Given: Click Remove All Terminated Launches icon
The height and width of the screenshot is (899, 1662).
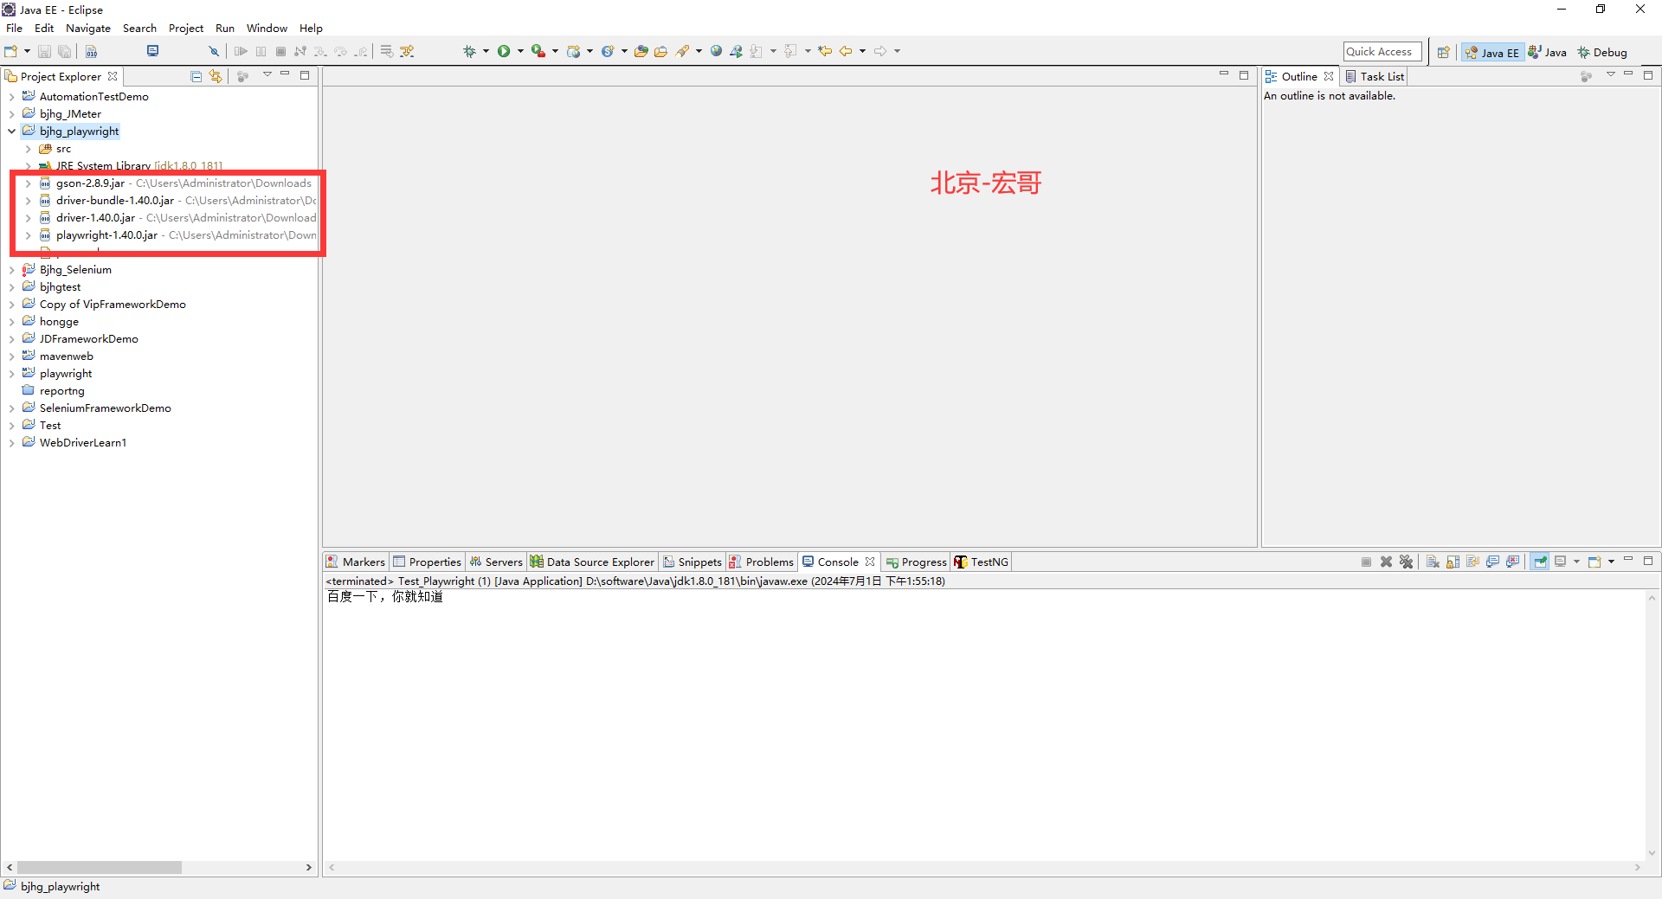Looking at the screenshot, I should coord(1406,562).
